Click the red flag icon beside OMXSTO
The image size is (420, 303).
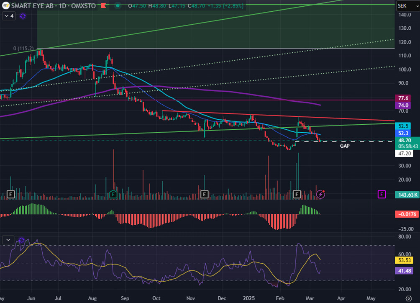103,5
